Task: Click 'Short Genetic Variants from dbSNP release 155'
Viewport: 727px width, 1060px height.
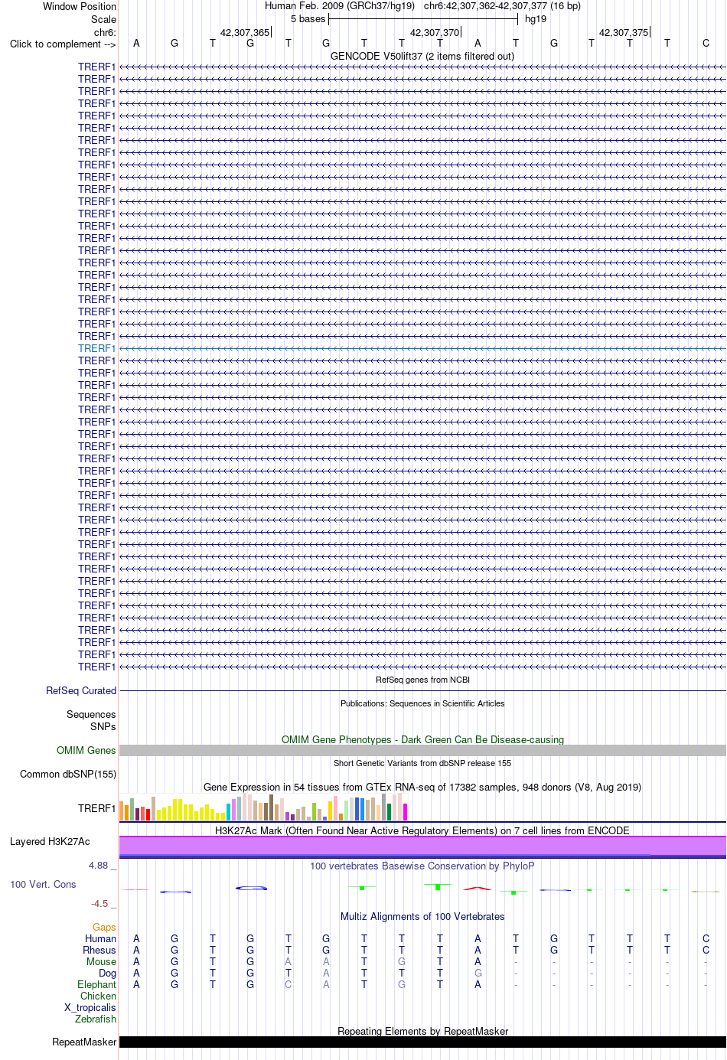Action: (x=422, y=763)
